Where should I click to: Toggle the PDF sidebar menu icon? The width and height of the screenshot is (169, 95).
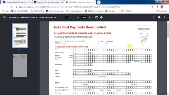point(4,17)
